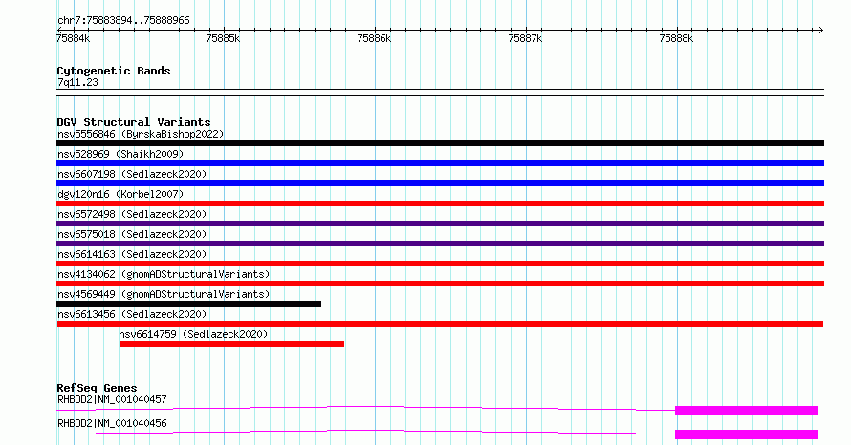This screenshot has width=851, height=445.
Task: Select the short black bar of nsv4569449
Action: [189, 304]
